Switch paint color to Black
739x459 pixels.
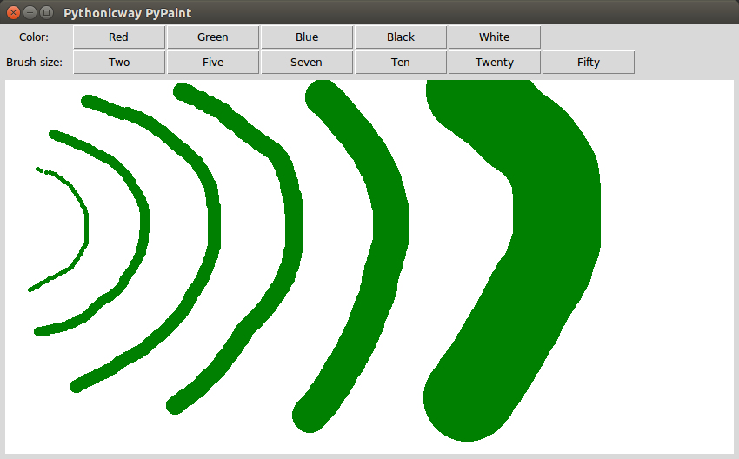coord(400,37)
